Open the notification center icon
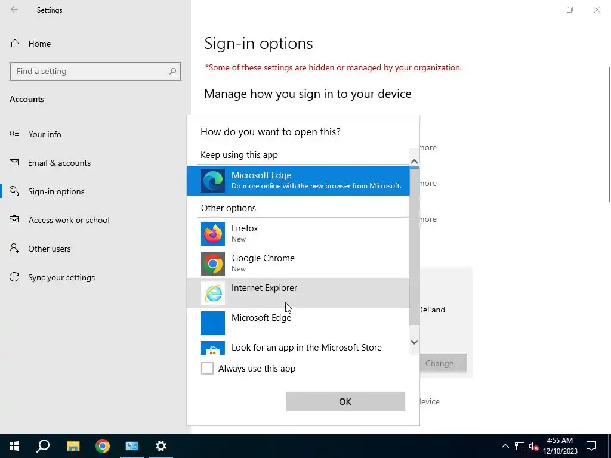The height and width of the screenshot is (458, 611). [591, 446]
